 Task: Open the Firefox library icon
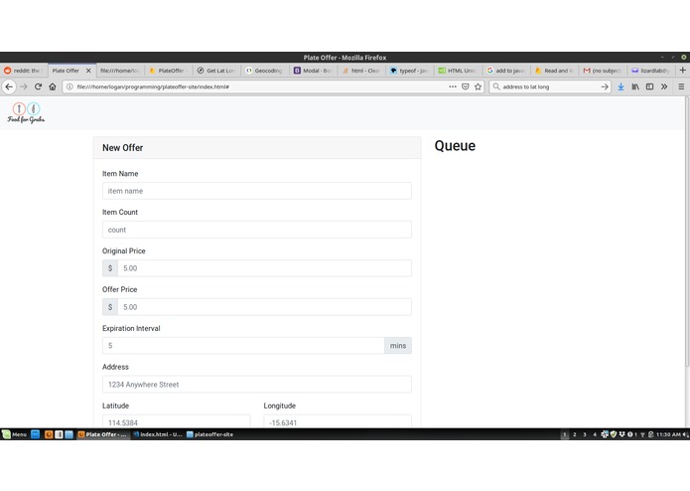pyautogui.click(x=635, y=86)
